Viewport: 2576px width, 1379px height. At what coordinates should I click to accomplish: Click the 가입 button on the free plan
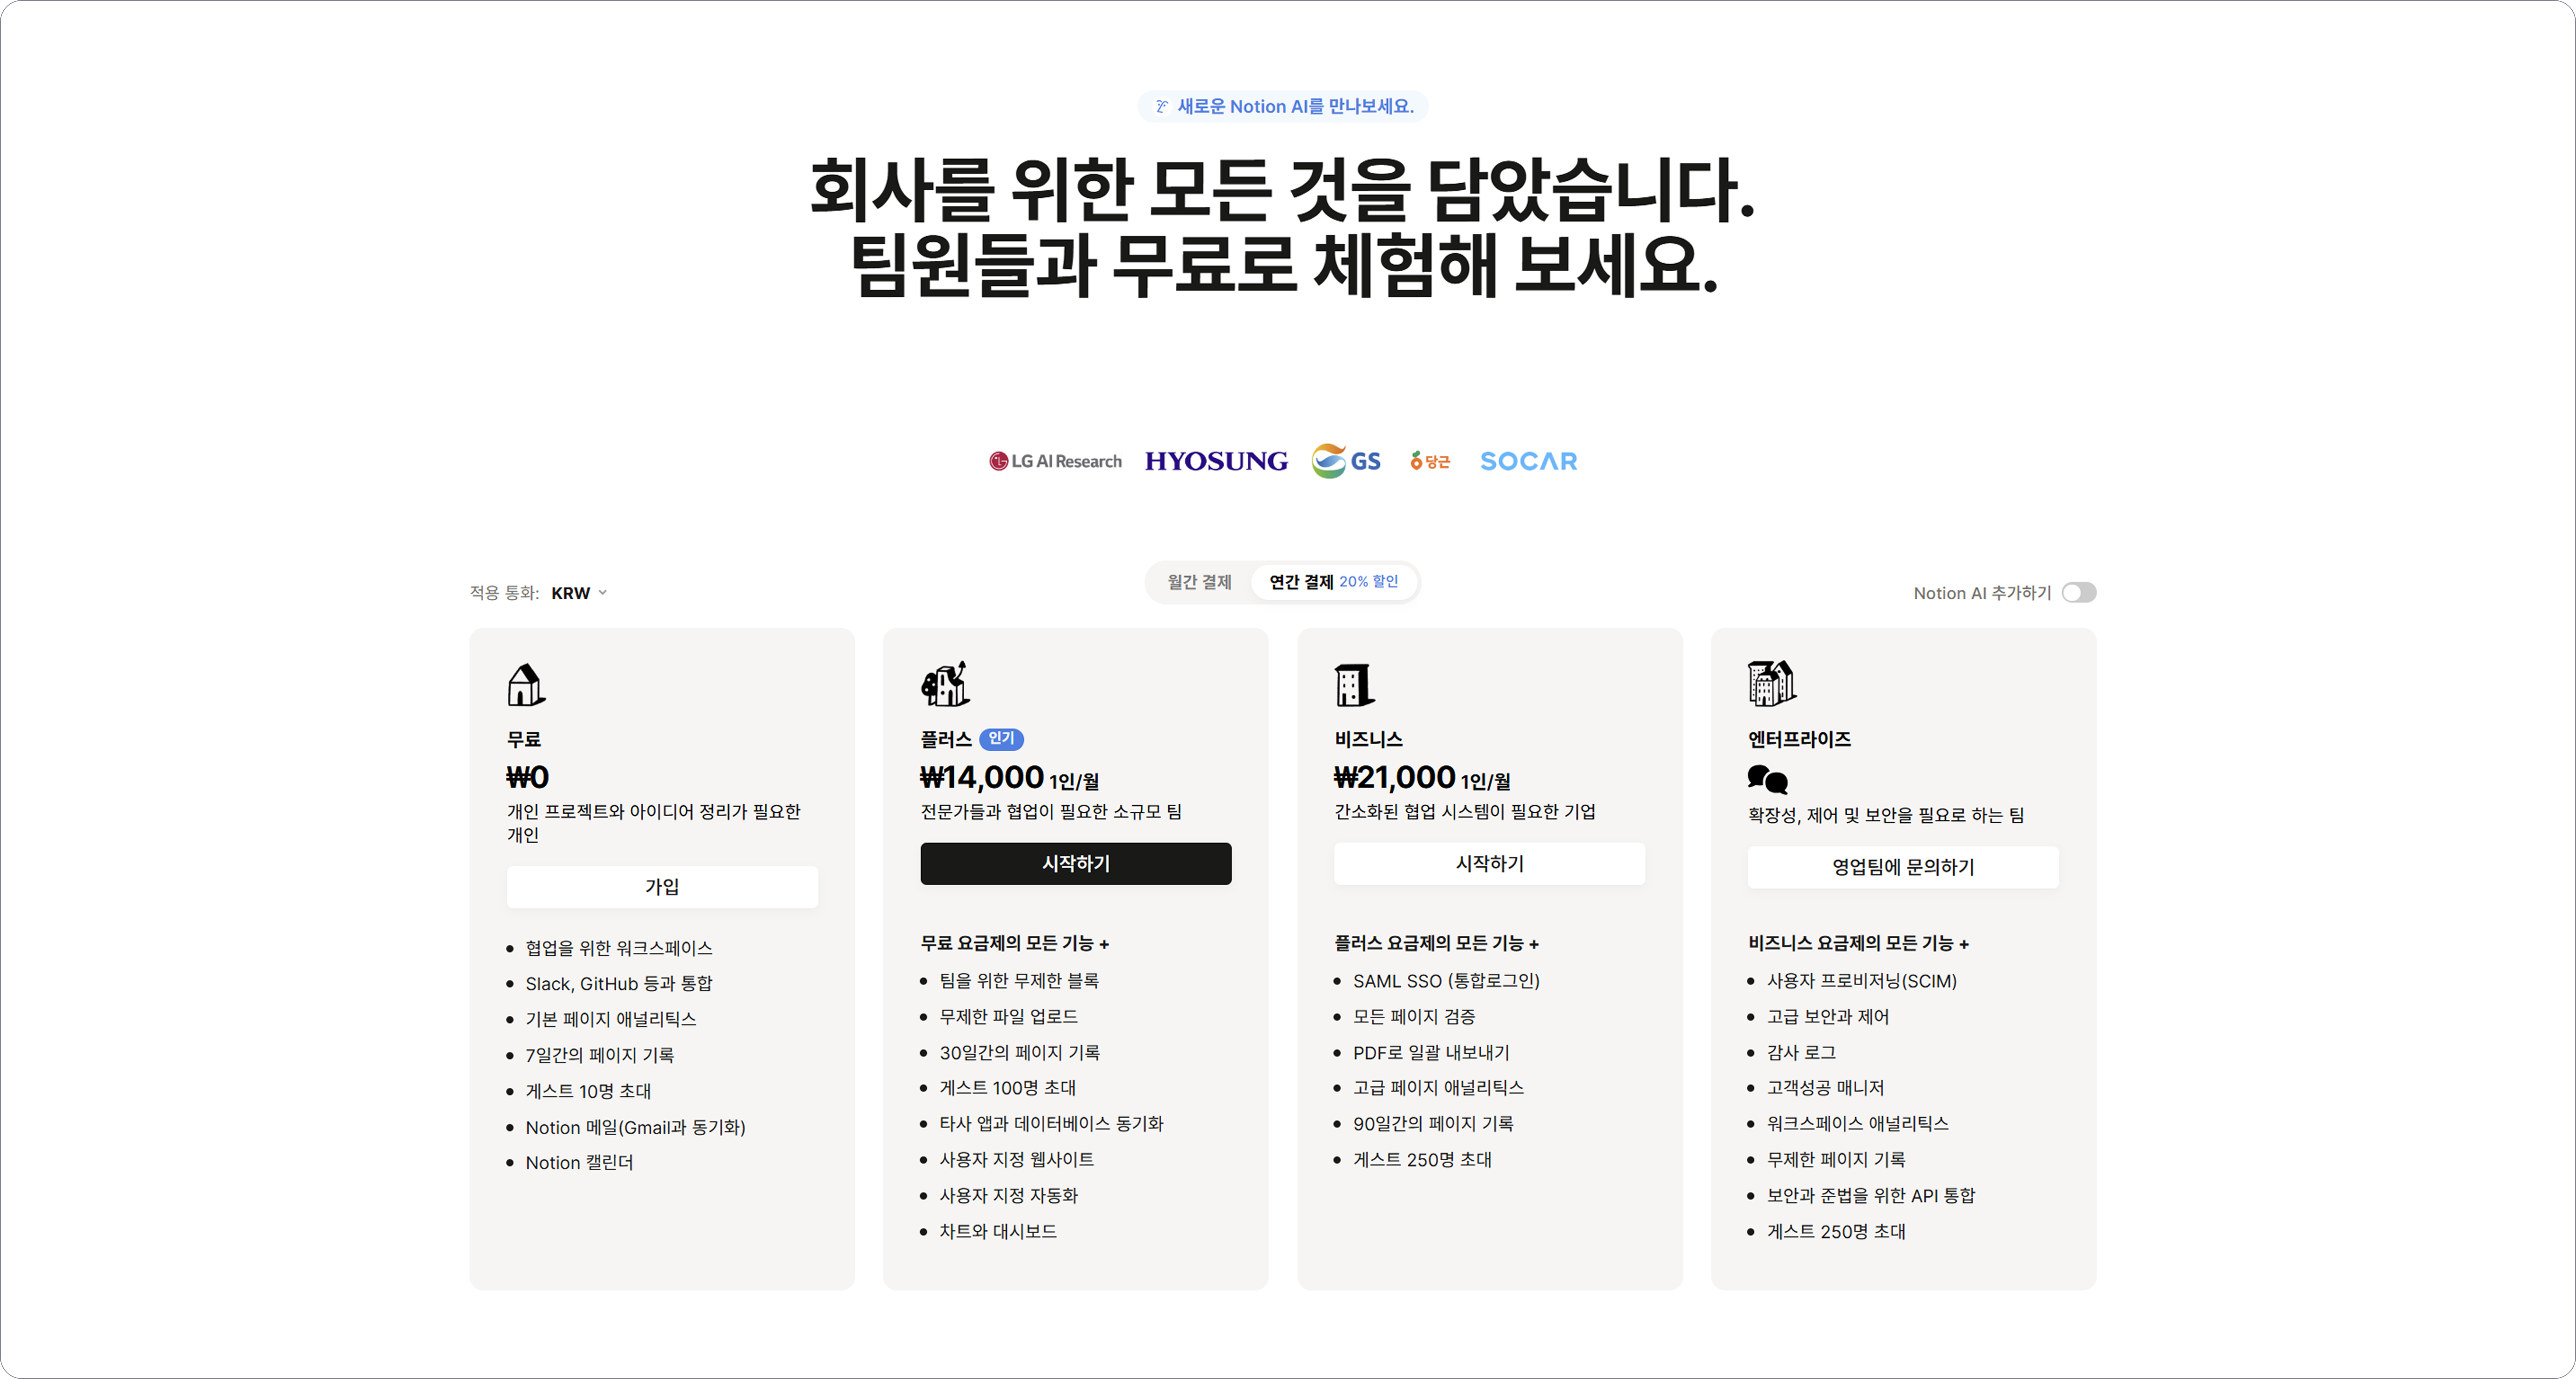pos(662,887)
